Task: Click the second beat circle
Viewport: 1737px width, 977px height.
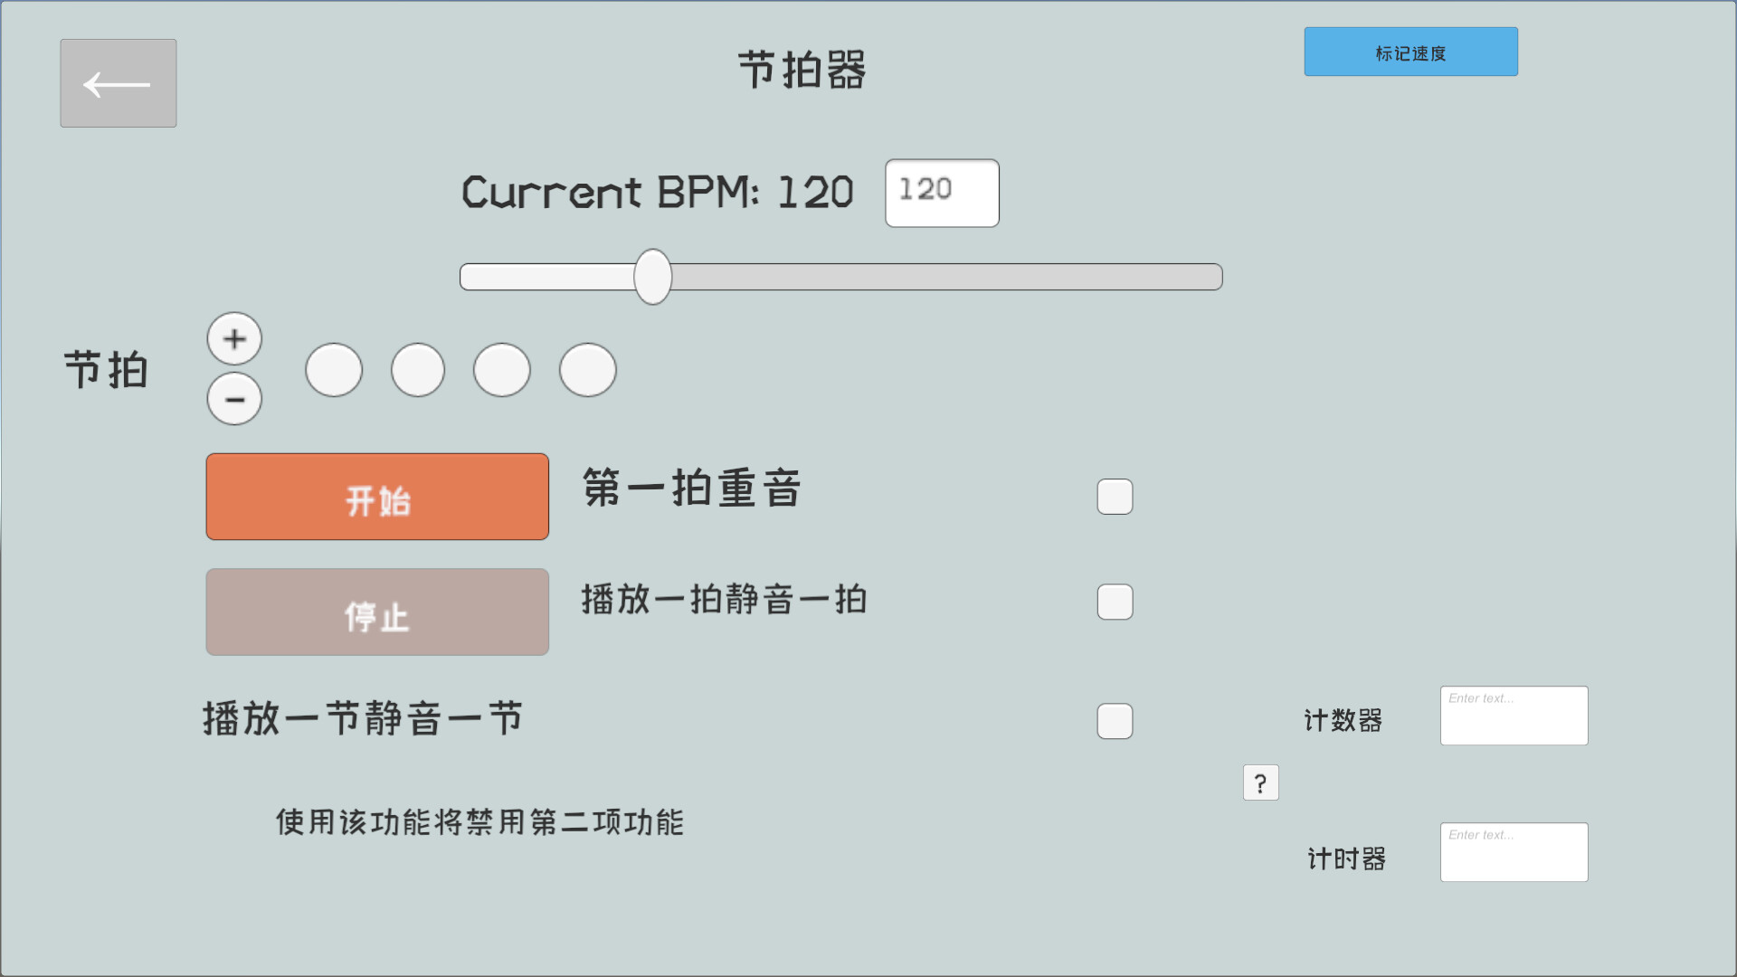Action: coord(417,370)
